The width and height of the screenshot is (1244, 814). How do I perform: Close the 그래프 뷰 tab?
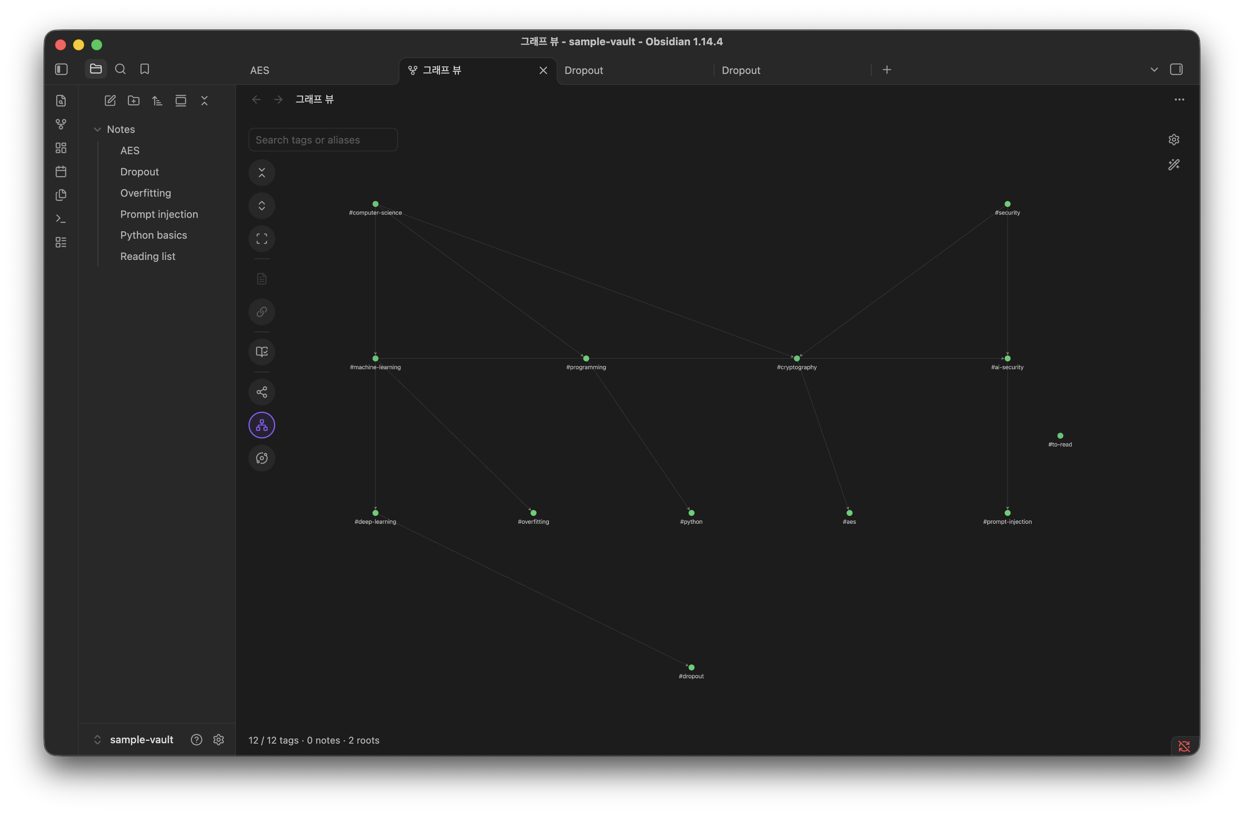[x=543, y=70]
